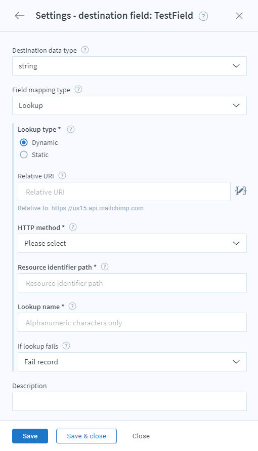Select the Dynamic lookup type radio

click(x=24, y=142)
